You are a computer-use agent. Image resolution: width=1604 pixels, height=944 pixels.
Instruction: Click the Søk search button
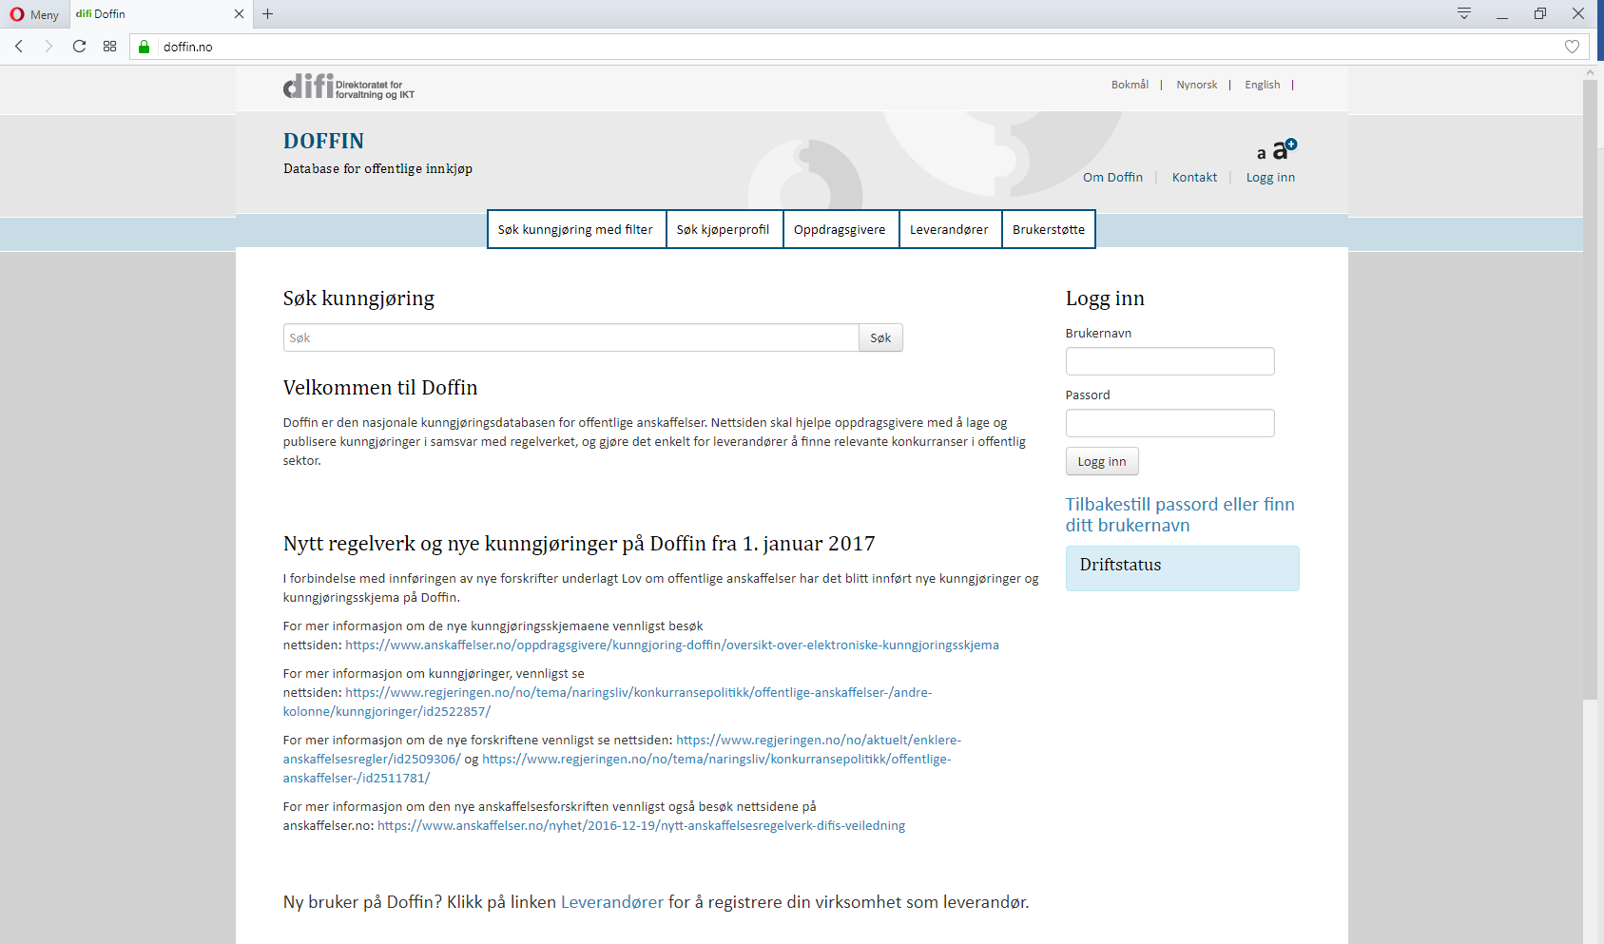[x=880, y=337]
